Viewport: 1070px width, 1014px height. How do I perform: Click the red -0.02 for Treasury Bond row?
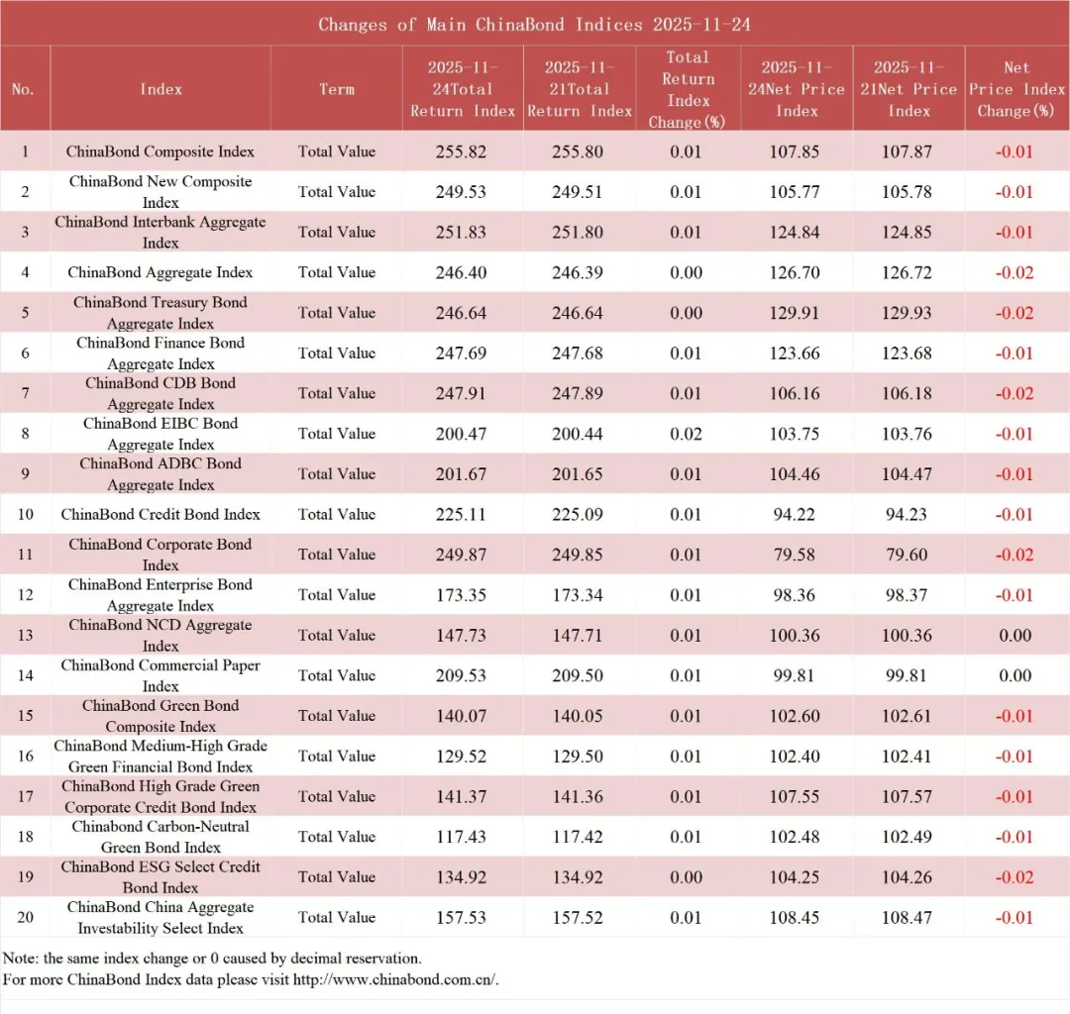1015,313
